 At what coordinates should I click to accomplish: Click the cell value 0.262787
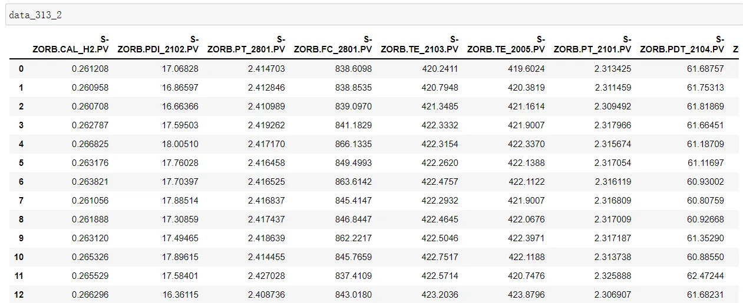pyautogui.click(x=90, y=125)
